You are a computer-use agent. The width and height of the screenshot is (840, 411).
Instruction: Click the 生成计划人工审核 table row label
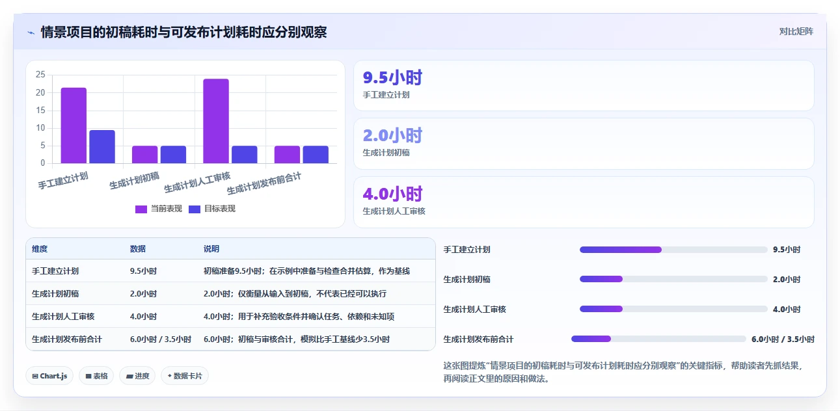pos(63,317)
